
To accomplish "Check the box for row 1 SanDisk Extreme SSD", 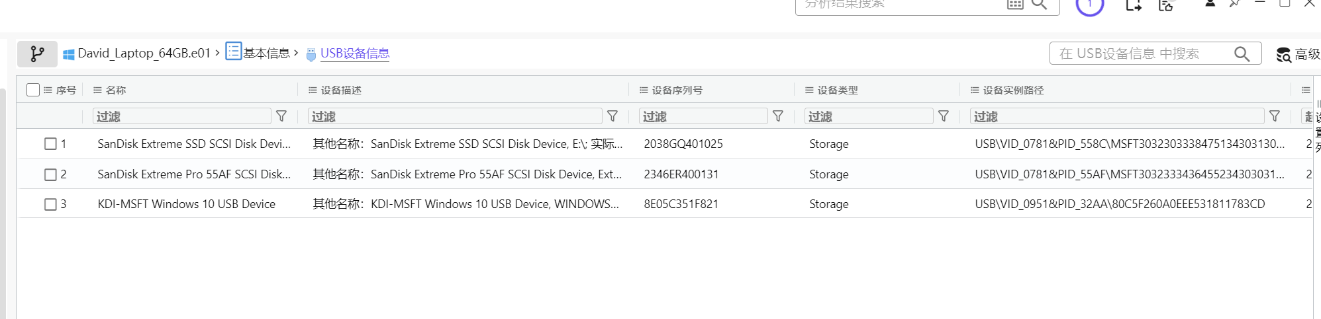I will 50,144.
